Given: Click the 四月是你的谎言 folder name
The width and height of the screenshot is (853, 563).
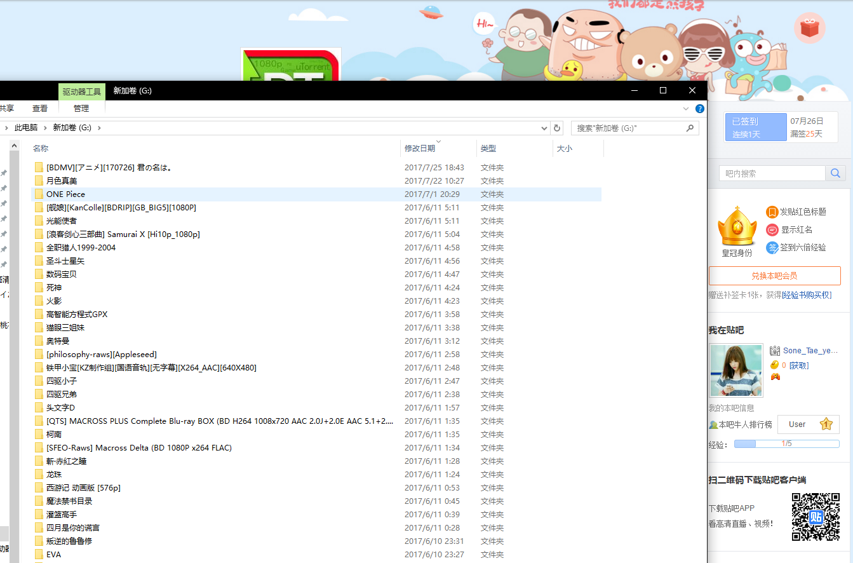Looking at the screenshot, I should [73, 528].
